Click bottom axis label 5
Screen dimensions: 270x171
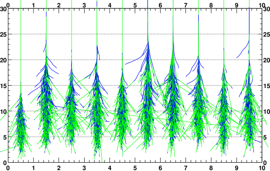(135, 168)
